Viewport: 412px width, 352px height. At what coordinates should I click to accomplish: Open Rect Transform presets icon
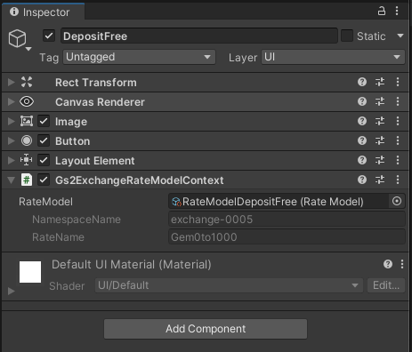pos(380,82)
